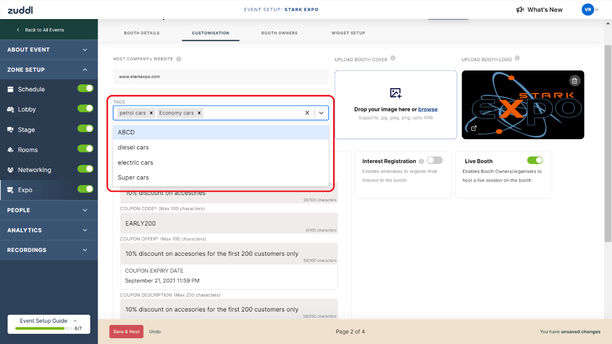This screenshot has height=344, width=612.
Task: Edit the coupon offer text field
Action: click(229, 254)
